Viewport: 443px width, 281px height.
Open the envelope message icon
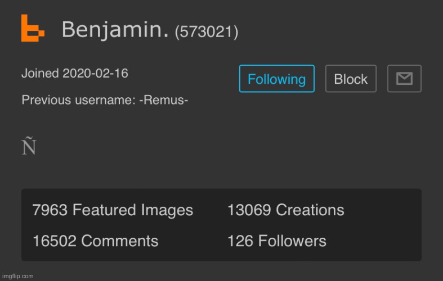click(404, 79)
